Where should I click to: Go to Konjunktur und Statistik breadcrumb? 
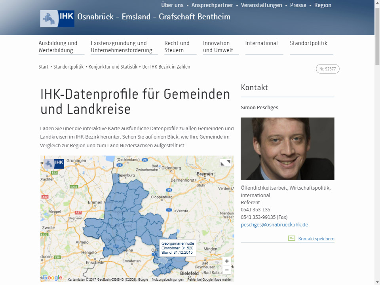click(113, 67)
